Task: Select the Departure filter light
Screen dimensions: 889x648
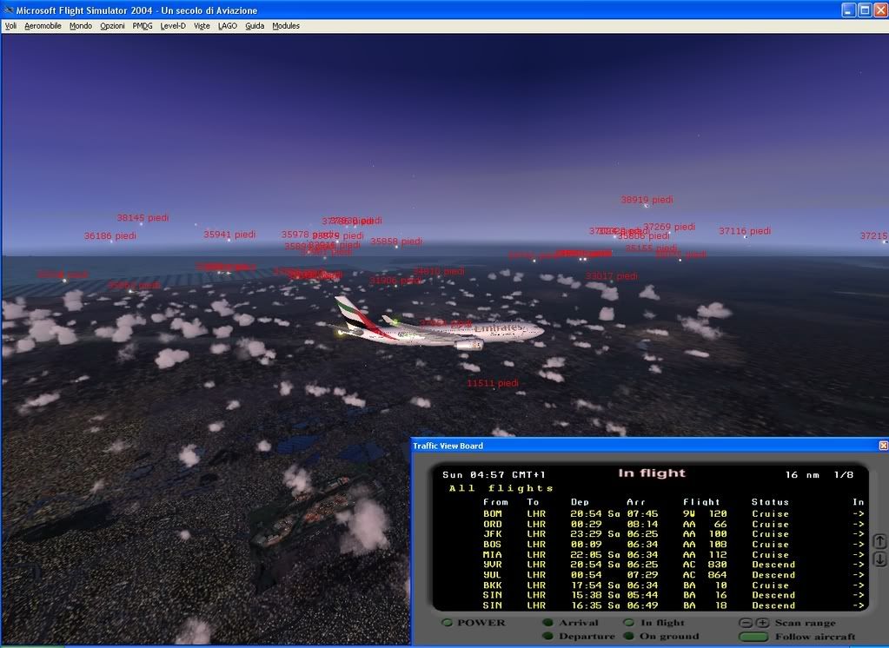Action: click(547, 636)
